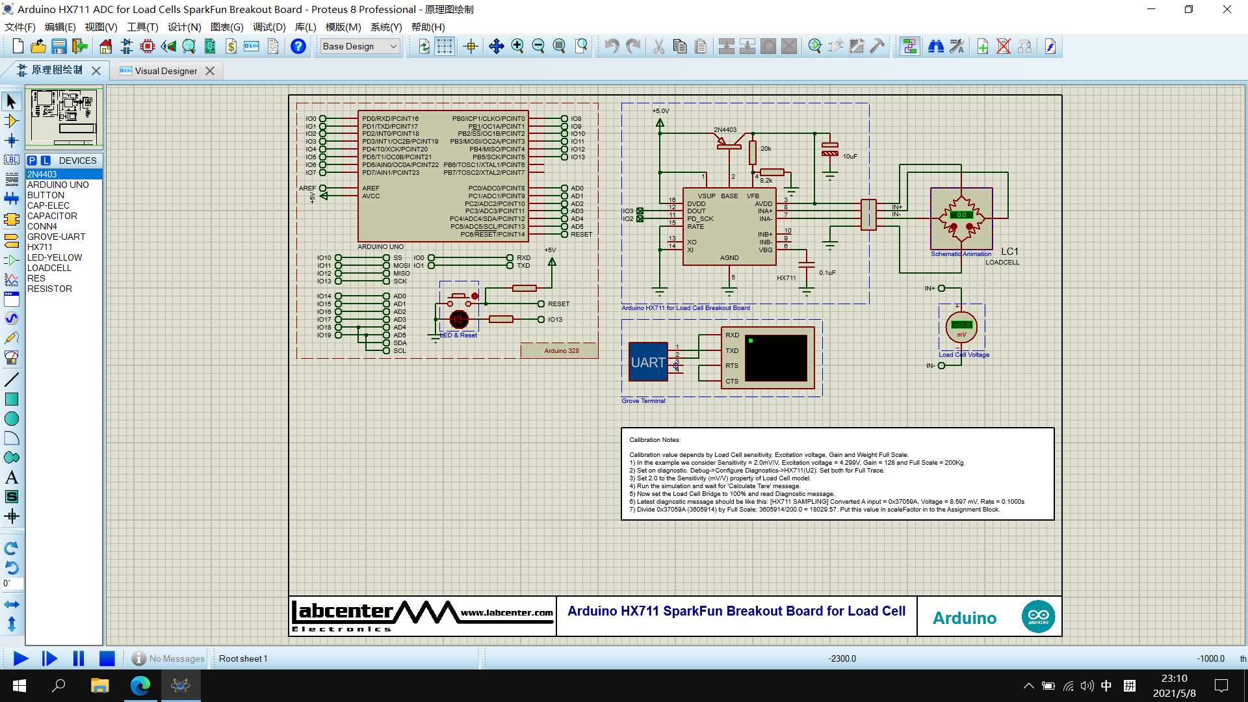
Task: Select the 2D line drawing tool
Action: [11, 380]
